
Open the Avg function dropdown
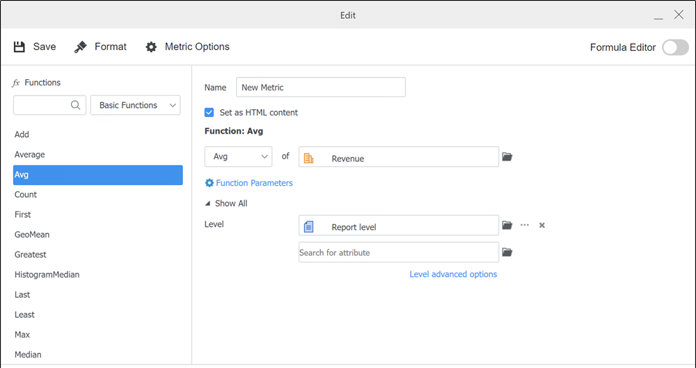click(239, 157)
